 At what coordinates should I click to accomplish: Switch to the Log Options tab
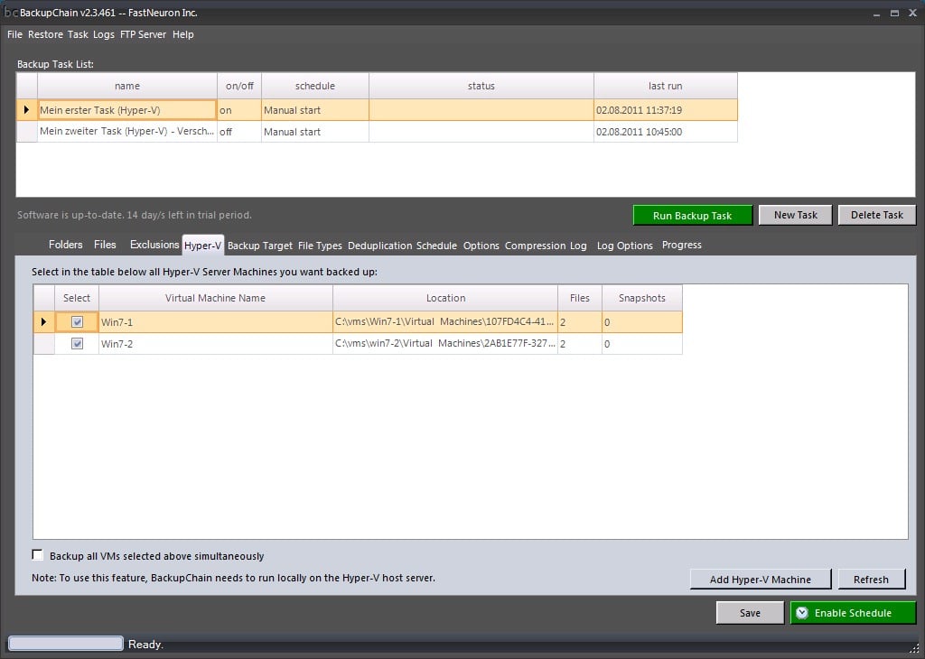(625, 246)
